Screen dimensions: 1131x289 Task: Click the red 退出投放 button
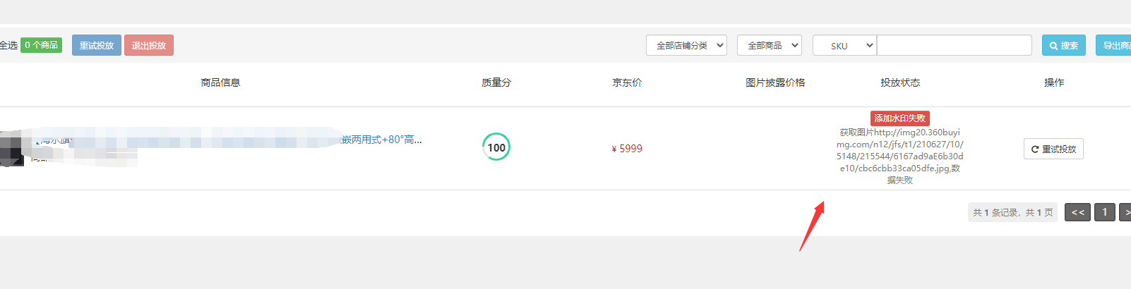click(149, 45)
